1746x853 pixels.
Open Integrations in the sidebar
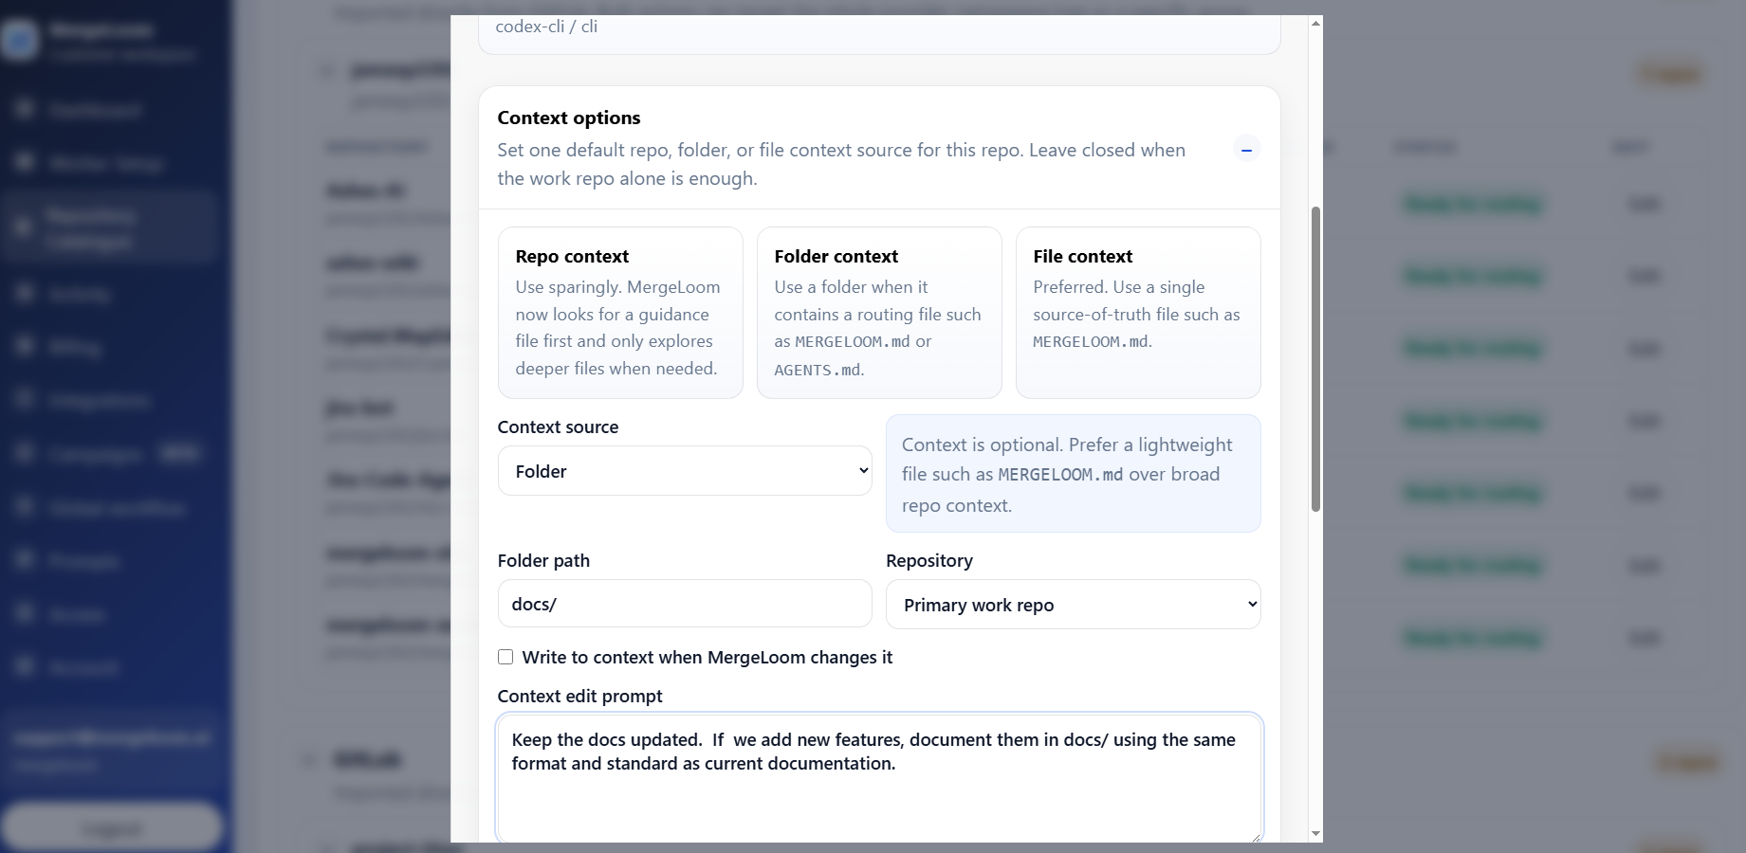[99, 401]
